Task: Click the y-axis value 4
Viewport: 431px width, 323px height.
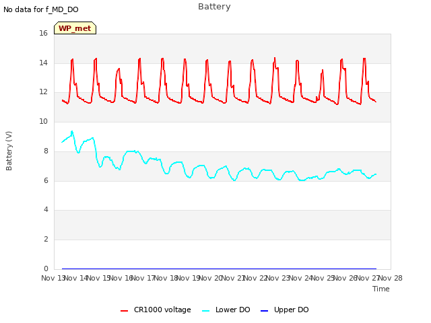Action: click(46, 210)
